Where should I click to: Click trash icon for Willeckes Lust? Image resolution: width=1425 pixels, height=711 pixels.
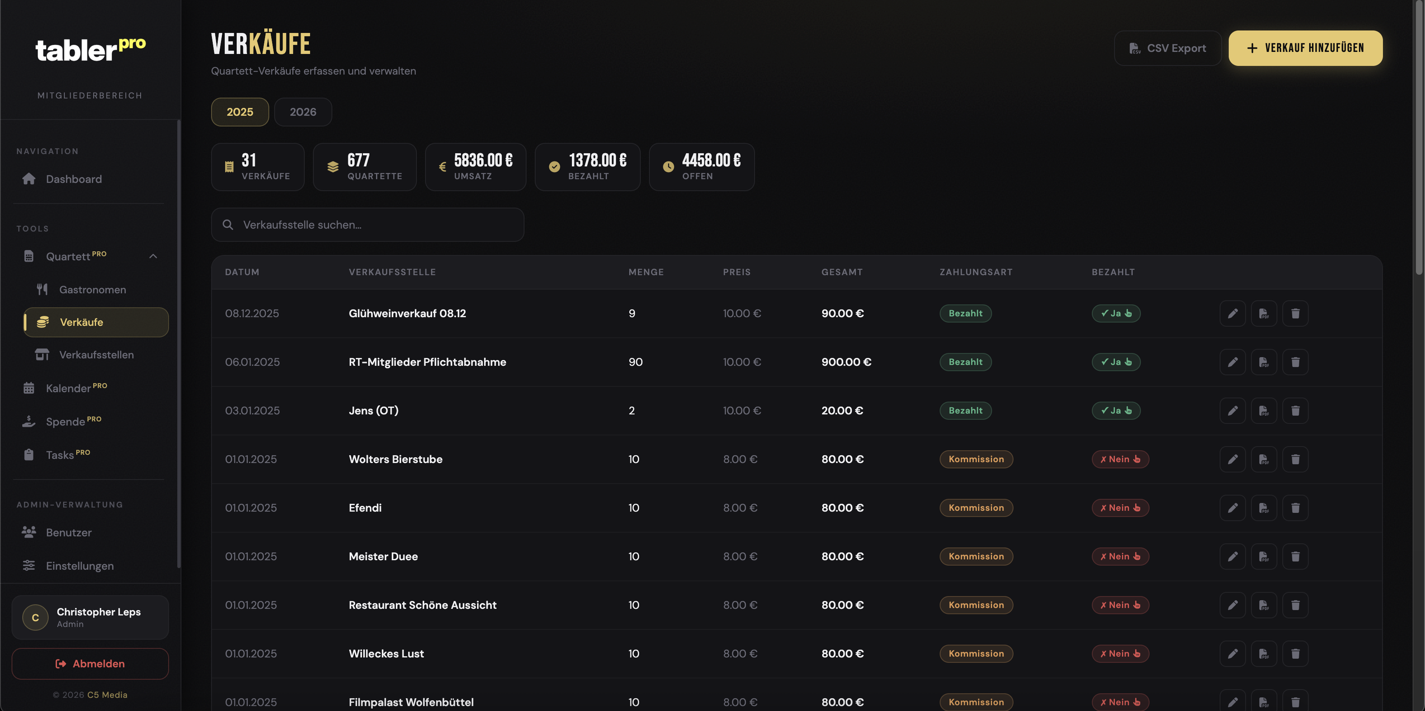tap(1295, 654)
